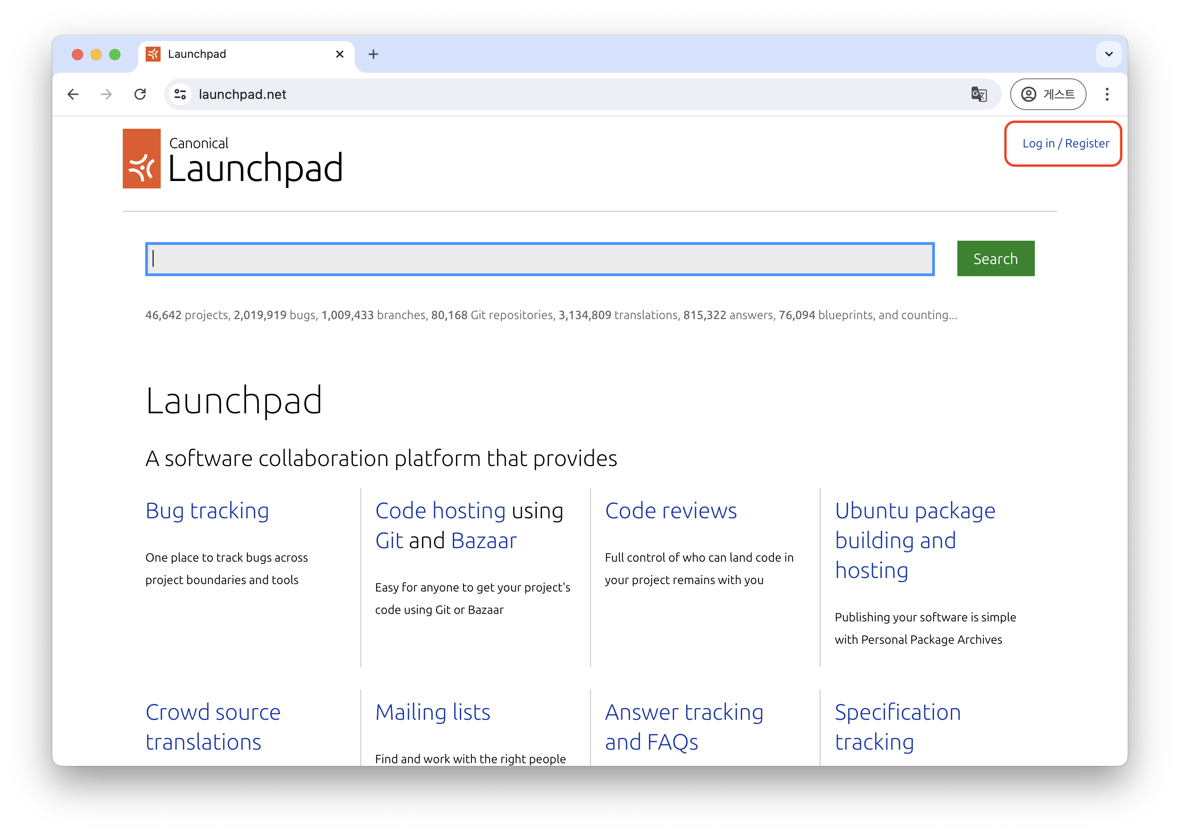This screenshot has height=835, width=1180.
Task: Click 'Publishing your software is simple' text
Action: pos(925,628)
